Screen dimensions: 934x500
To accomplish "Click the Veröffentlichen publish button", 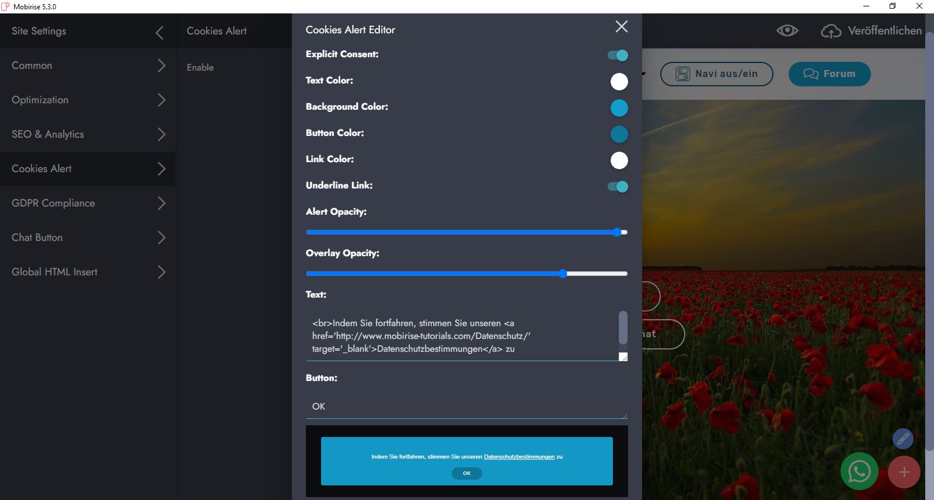I will [x=884, y=31].
